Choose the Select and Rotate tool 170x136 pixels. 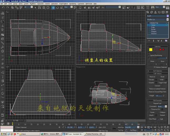pos(57,8)
